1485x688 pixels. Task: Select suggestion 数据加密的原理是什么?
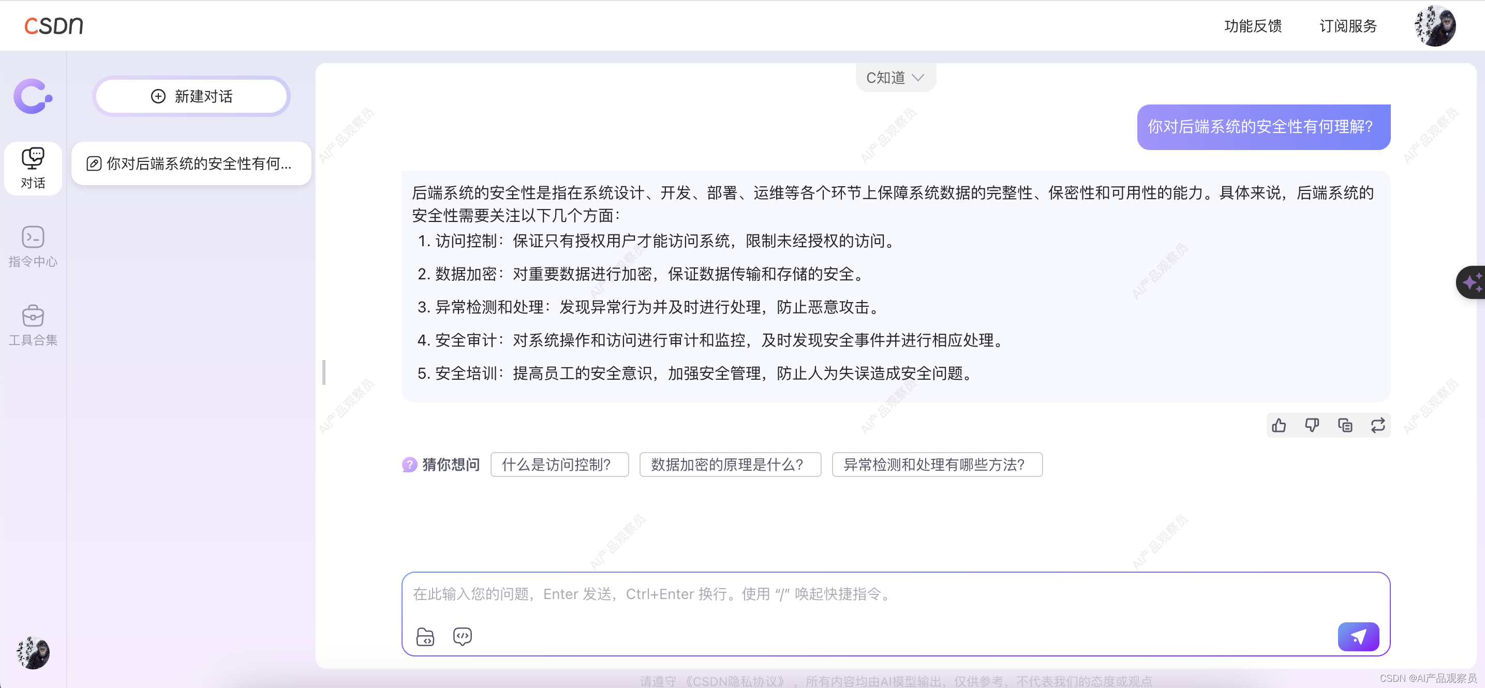(729, 465)
